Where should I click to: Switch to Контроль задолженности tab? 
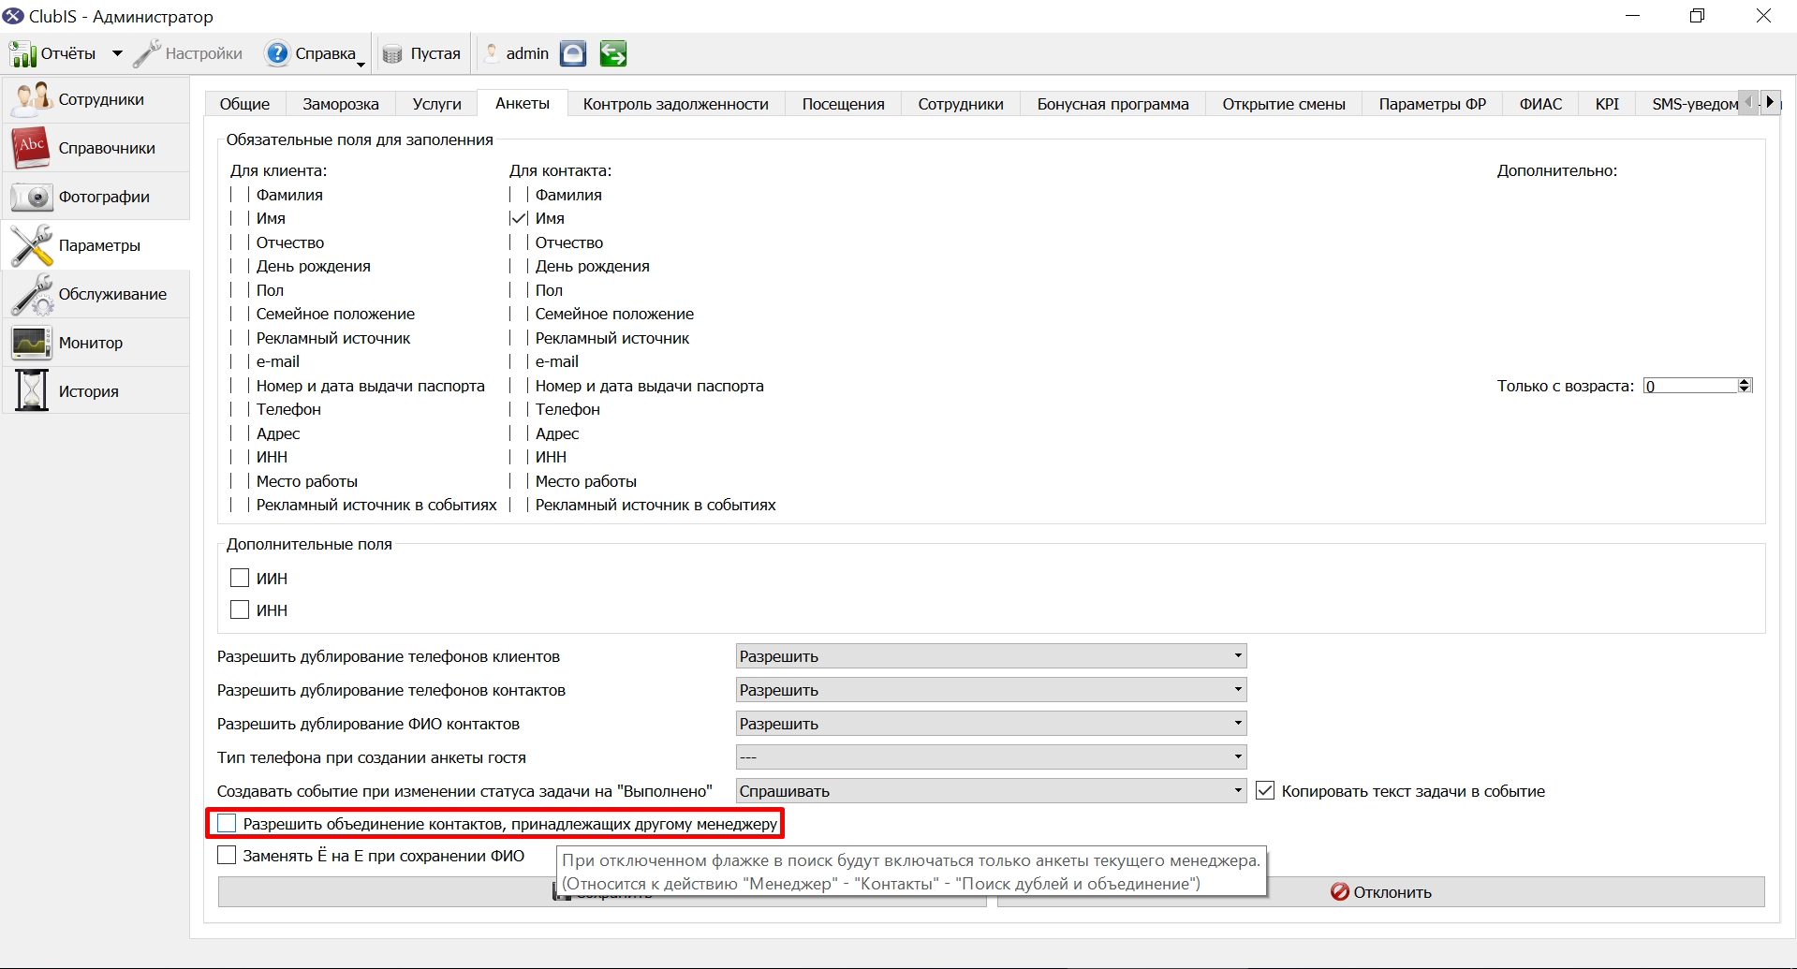pyautogui.click(x=676, y=104)
